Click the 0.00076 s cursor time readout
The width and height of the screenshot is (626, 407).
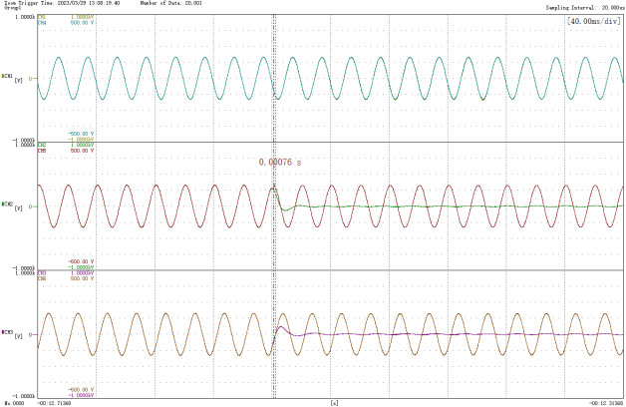(x=279, y=162)
